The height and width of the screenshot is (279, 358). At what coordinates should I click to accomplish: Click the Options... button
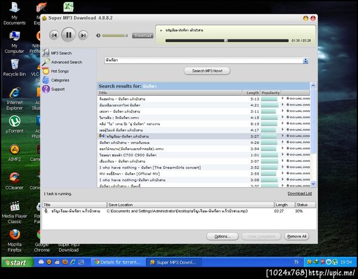(x=223, y=236)
